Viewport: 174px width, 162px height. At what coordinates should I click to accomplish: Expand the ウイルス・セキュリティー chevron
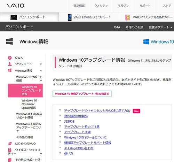[x=41, y=154]
